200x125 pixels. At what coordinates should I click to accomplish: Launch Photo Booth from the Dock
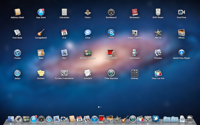[102, 119]
